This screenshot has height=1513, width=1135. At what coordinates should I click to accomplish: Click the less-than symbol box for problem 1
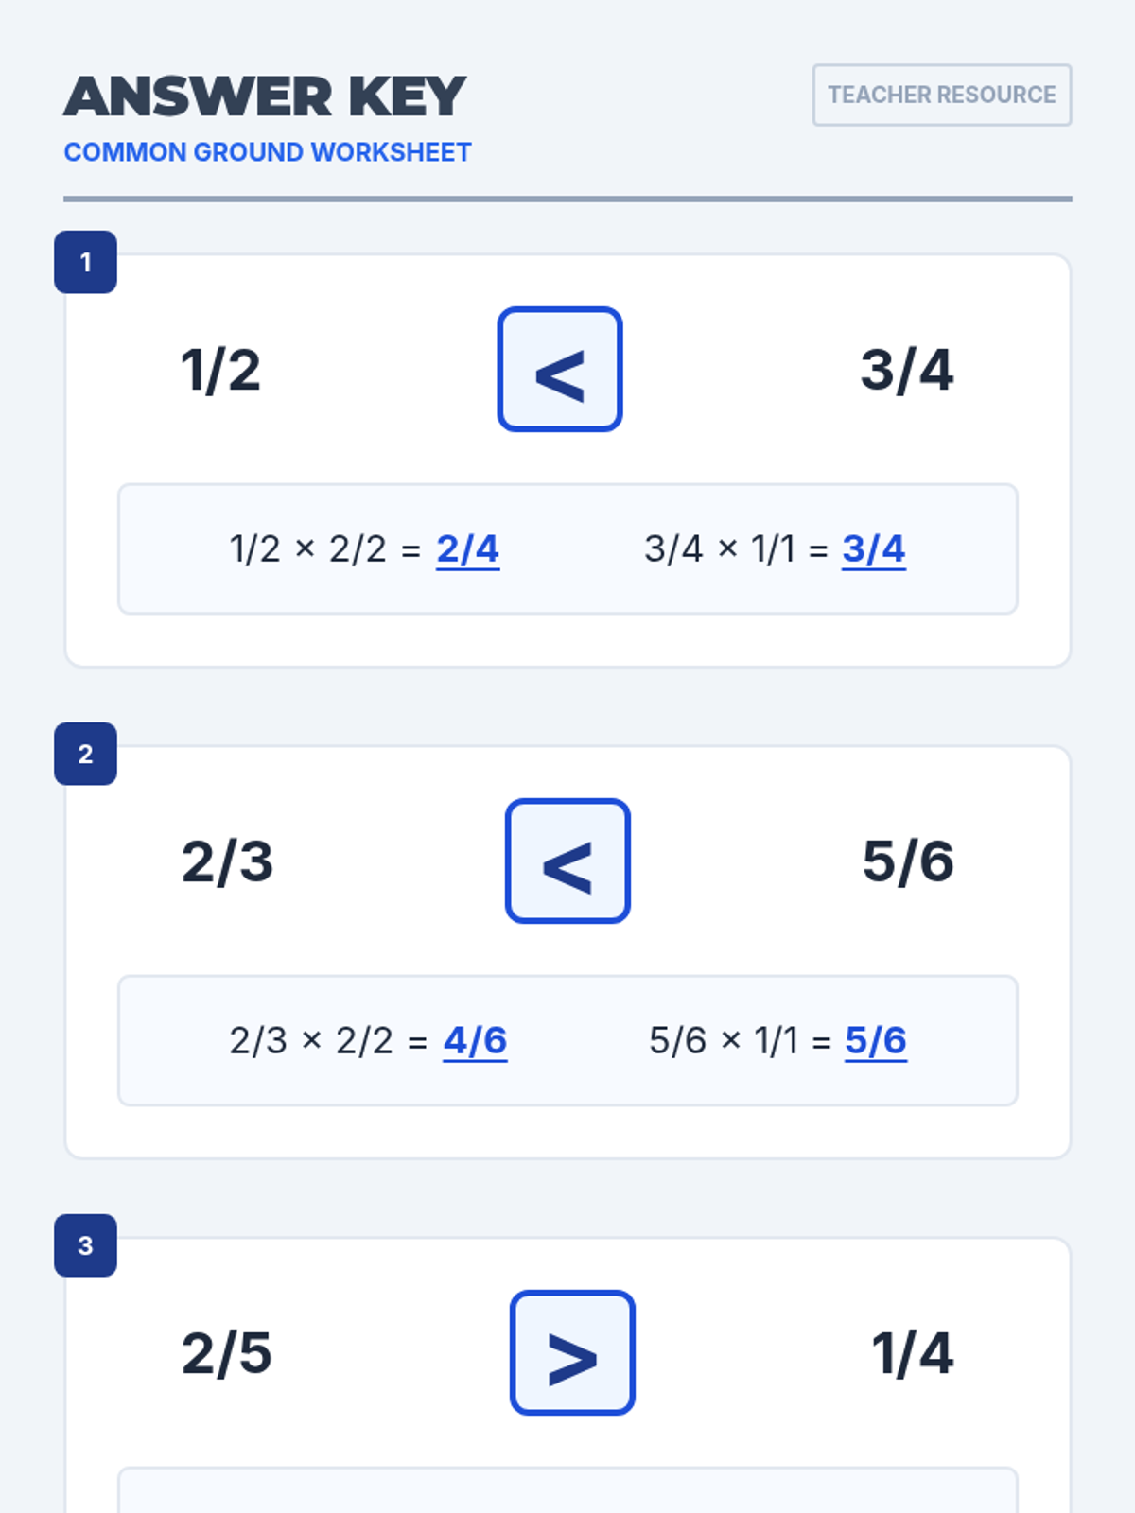[x=560, y=369]
